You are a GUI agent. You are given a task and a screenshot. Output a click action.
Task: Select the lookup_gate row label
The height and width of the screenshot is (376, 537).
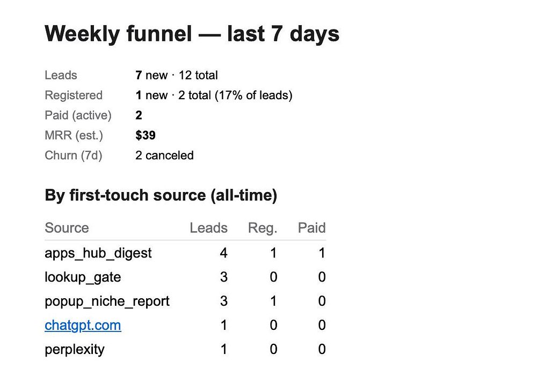(x=83, y=277)
